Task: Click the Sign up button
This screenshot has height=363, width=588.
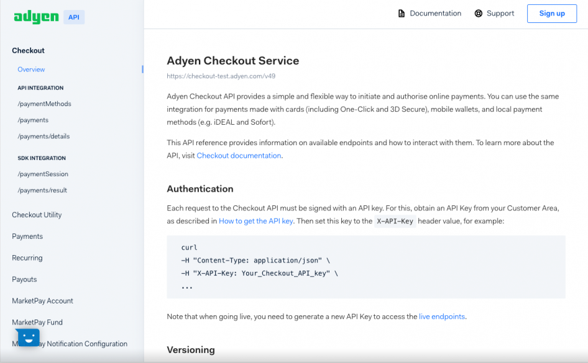Action: (551, 14)
